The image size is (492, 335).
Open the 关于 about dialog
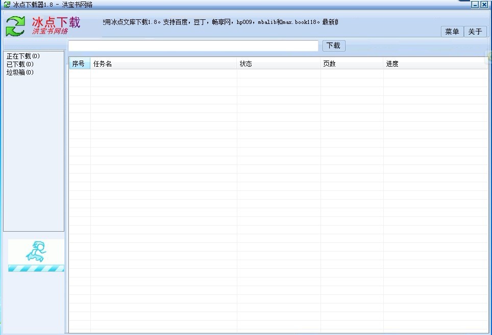pyautogui.click(x=475, y=32)
